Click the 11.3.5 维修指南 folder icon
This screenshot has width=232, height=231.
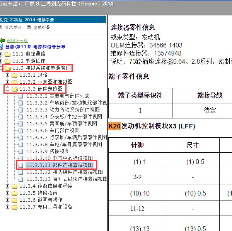14,193
